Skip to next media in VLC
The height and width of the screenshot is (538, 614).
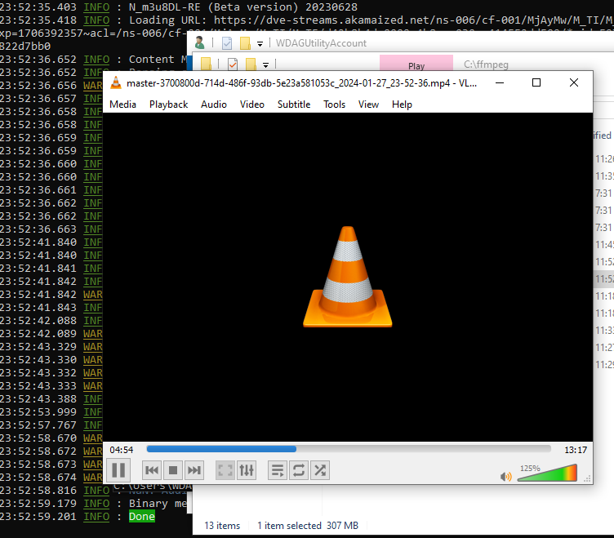click(x=194, y=470)
